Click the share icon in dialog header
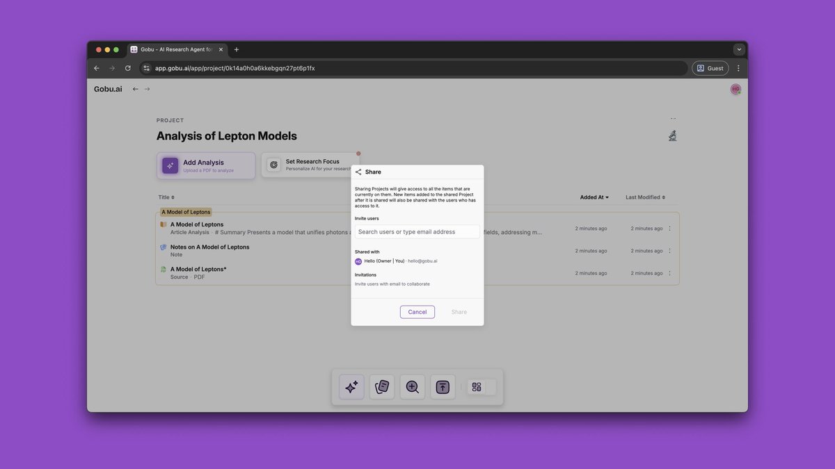 click(x=358, y=172)
